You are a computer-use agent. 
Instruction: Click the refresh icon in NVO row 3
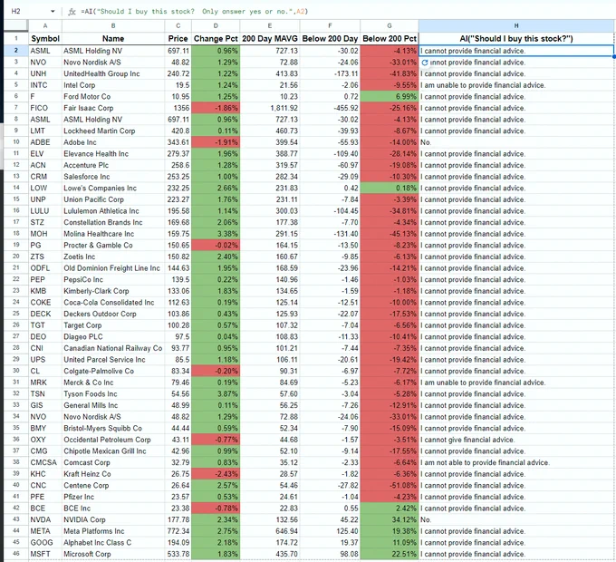(424, 63)
